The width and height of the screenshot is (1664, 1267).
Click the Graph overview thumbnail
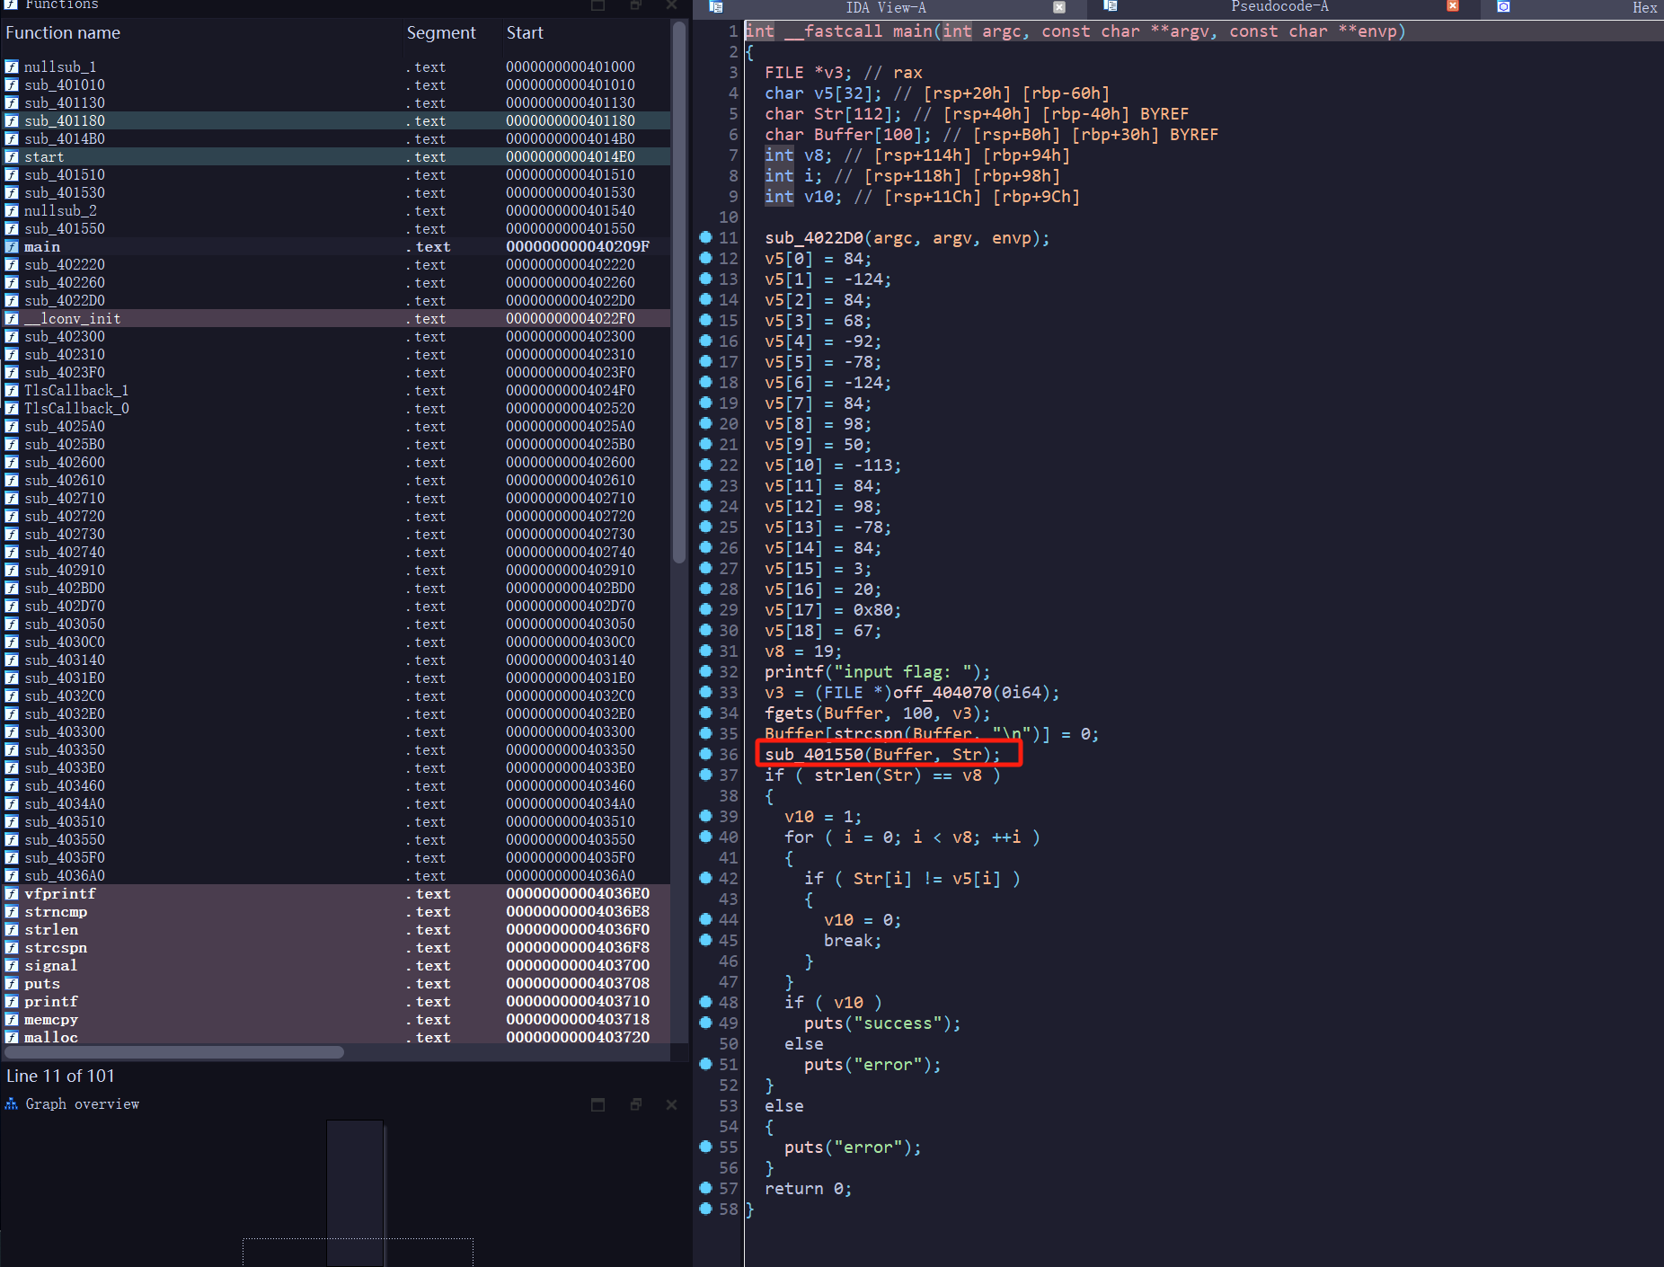(x=355, y=1192)
